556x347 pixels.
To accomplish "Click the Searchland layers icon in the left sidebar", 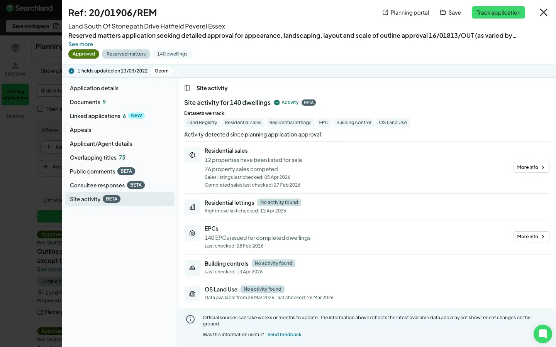I will [15, 48].
